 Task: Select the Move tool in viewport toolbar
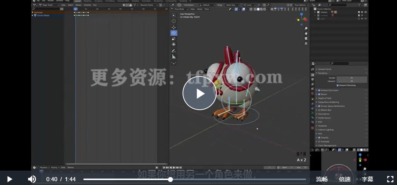pyautogui.click(x=174, y=27)
